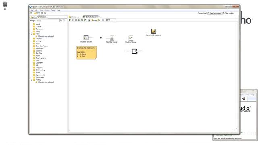Open the Recycle Bin desktop icon
The width and height of the screenshot is (258, 145).
[5, 5]
